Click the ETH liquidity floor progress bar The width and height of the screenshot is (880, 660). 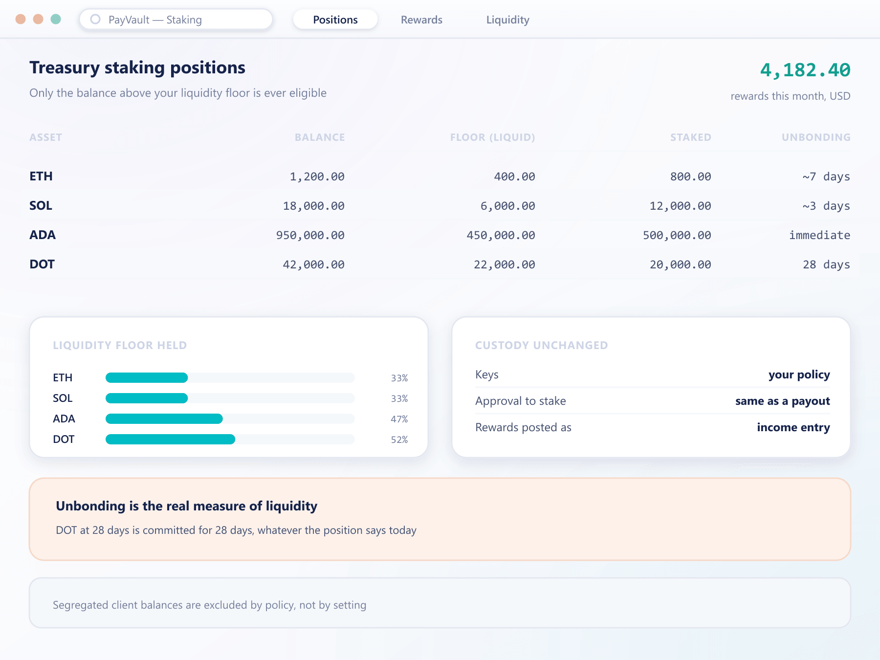click(x=230, y=377)
